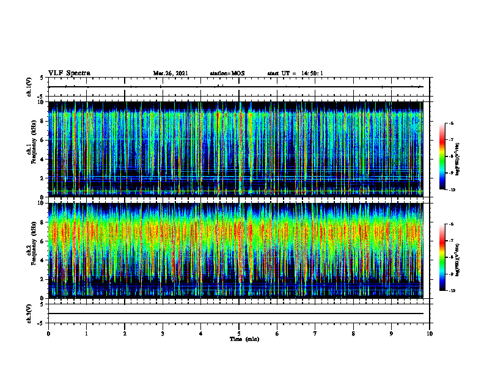Click the time axis tick label "3"

point(163,334)
